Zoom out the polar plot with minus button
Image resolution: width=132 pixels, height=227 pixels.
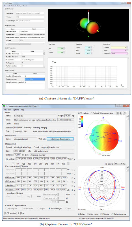[x=127, y=170]
